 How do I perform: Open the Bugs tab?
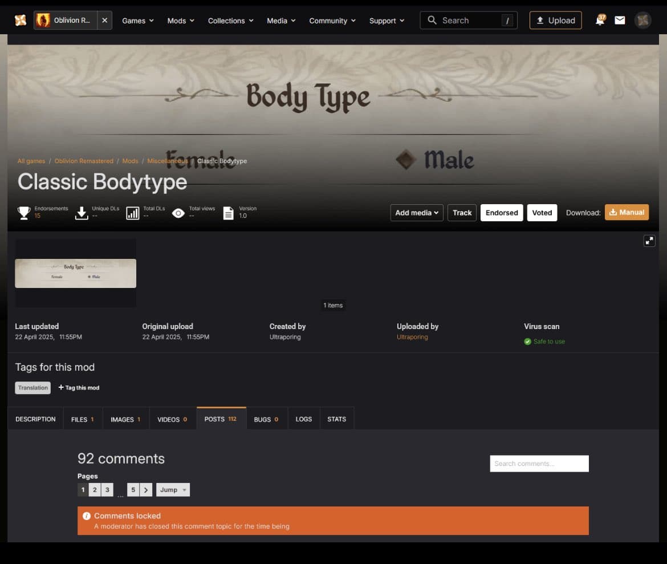pos(266,419)
